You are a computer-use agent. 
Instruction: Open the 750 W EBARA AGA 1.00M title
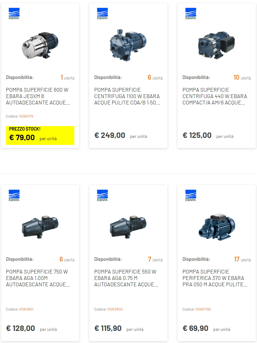[38, 278]
